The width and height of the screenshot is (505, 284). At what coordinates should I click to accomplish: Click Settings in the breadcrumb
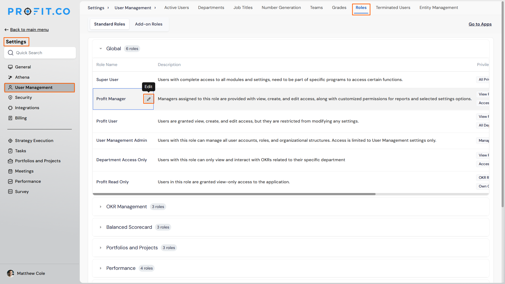click(x=96, y=8)
